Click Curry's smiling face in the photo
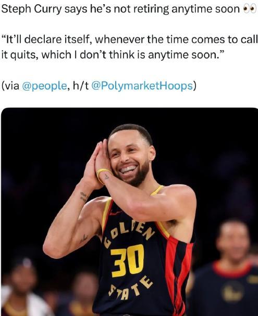The width and height of the screenshot is (258, 316). tap(129, 156)
